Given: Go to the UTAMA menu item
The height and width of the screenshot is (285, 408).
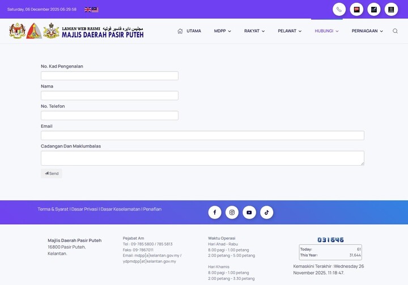Looking at the screenshot, I should click(x=194, y=31).
